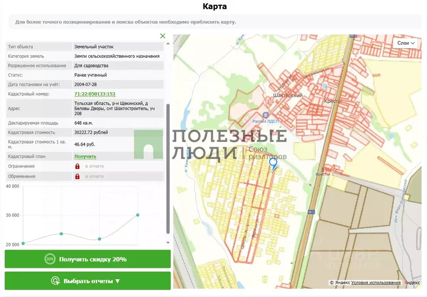Click scroll down arrow of info panel

point(168,242)
